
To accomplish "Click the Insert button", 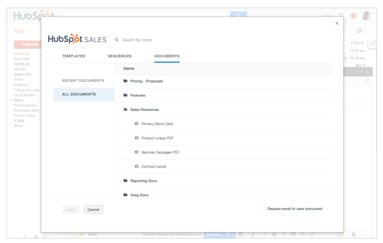I will coord(70,209).
